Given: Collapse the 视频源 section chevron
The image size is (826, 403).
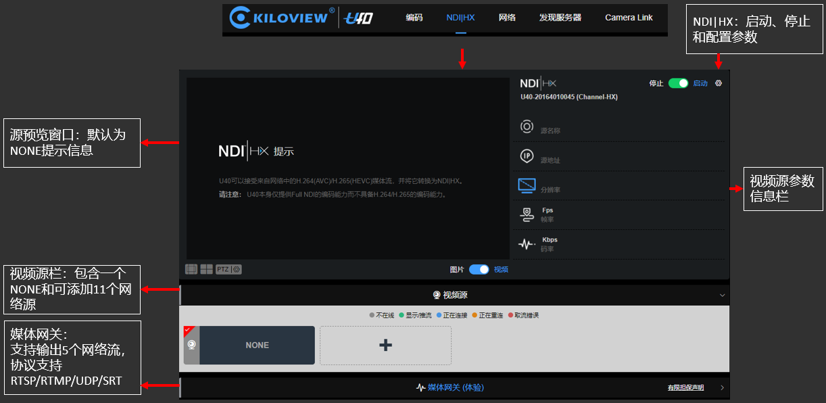Looking at the screenshot, I should point(722,295).
